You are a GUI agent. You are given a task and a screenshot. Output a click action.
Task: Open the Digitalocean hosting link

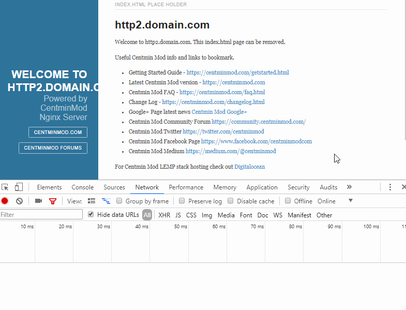coord(250,167)
